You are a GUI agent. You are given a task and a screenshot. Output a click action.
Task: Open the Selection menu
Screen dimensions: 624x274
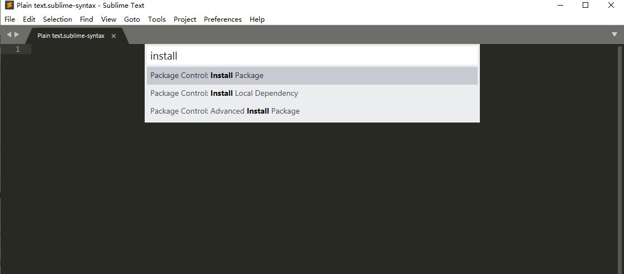click(x=58, y=19)
